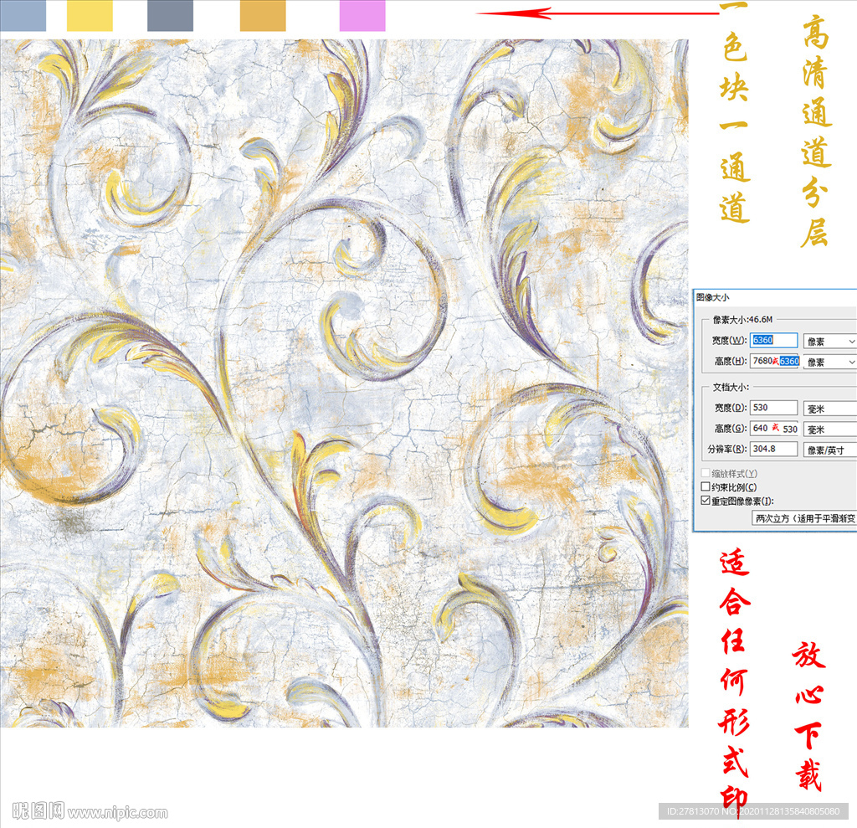Click the 图像大小 dialog title bar
The height and width of the screenshot is (828, 857).
coord(775,297)
